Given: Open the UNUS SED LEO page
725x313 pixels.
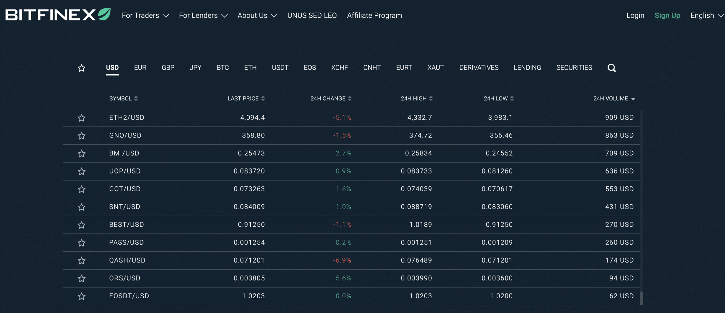Looking at the screenshot, I should [x=312, y=15].
